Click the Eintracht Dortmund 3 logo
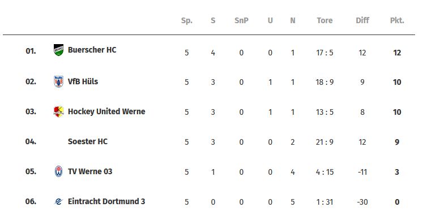Image resolution: width=423 pixels, height=220 pixels. (x=58, y=201)
